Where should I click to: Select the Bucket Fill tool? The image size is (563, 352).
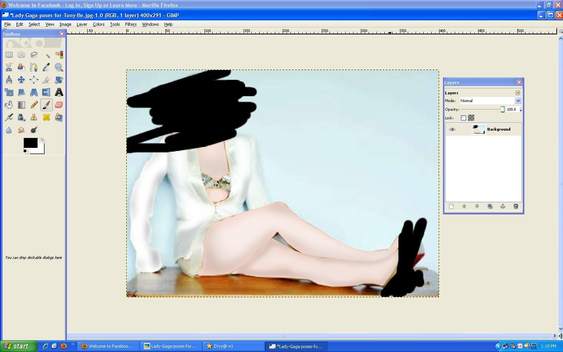9,105
